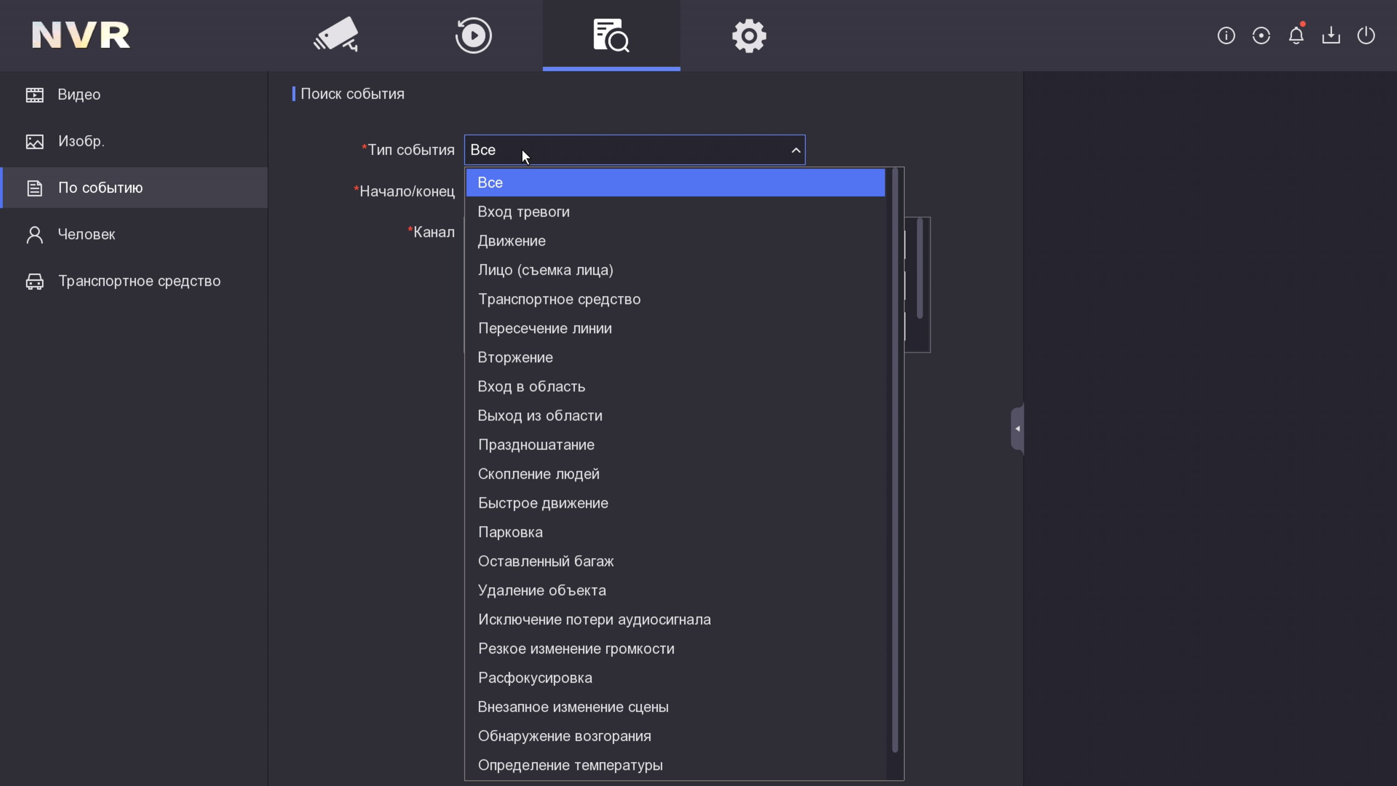
Task: Click the Видео film icon
Action: coord(35,95)
